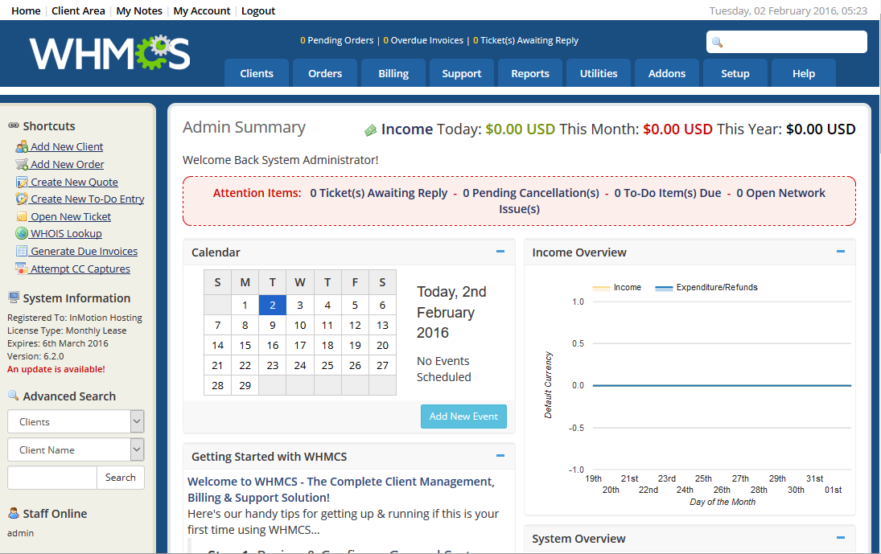This screenshot has height=554, width=881.
Task: Collapse the Calendar widget
Action: pos(500,252)
